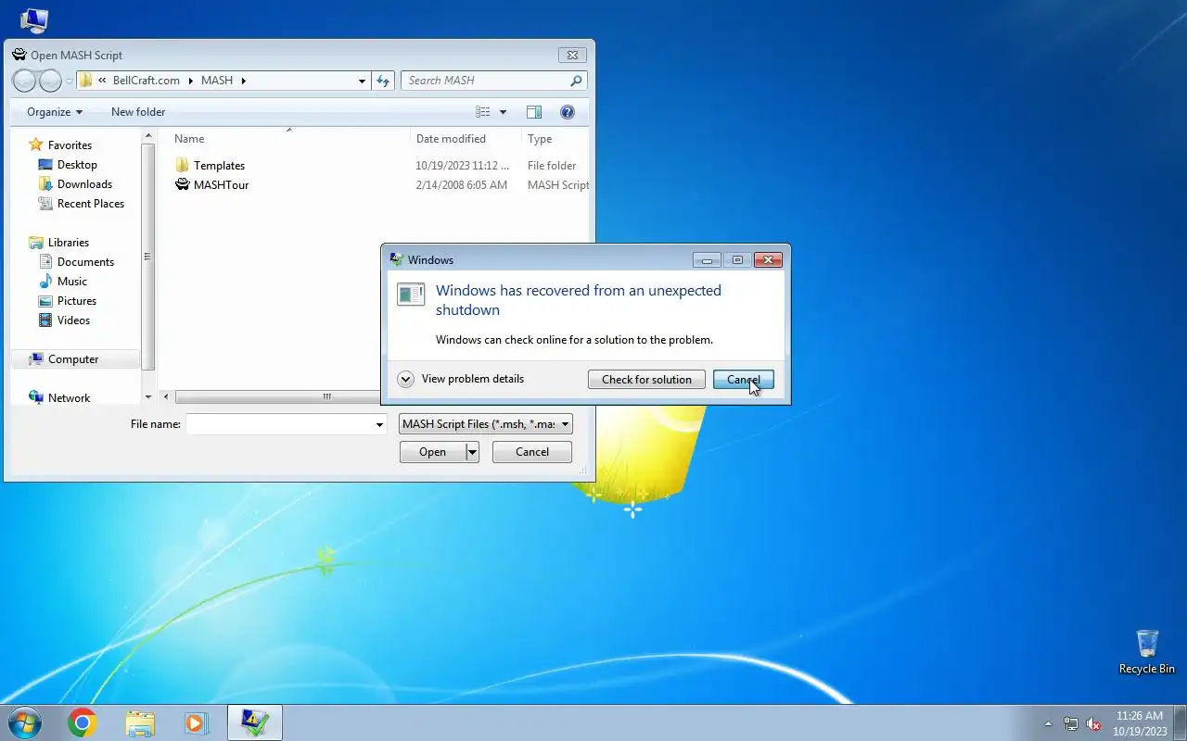Open the Organize menu
Viewport: 1187px width, 741px height.
tap(55, 112)
